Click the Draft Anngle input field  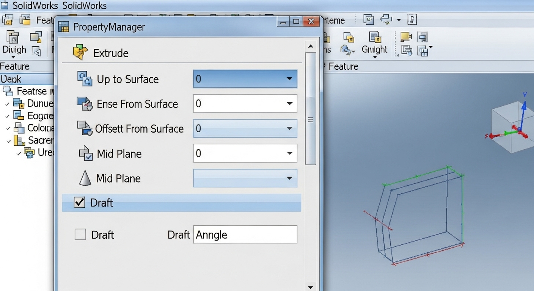[245, 235]
